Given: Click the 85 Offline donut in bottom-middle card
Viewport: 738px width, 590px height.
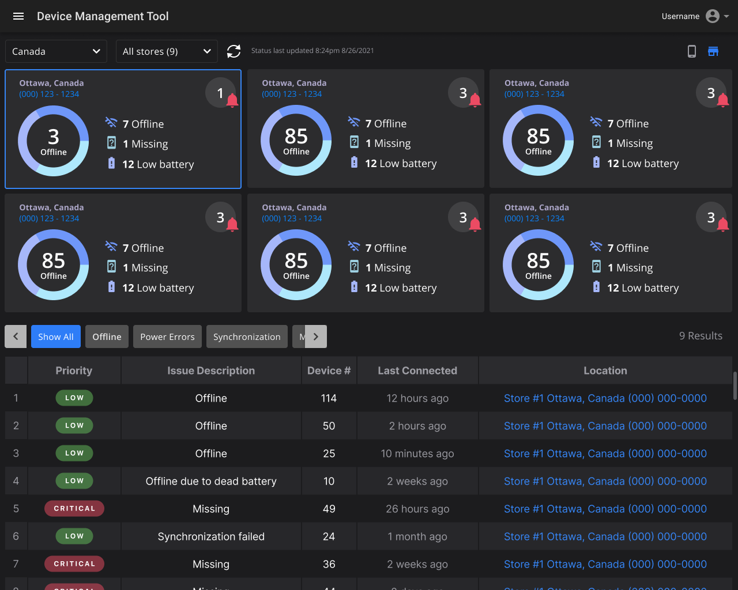Looking at the screenshot, I should click(x=296, y=265).
